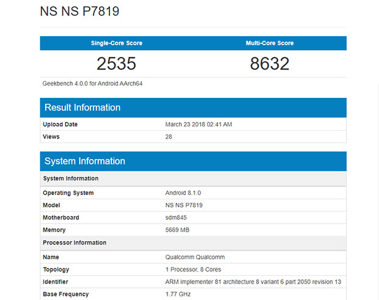Click the sdm845 motherboard value
This screenshot has height=300, width=379.
tap(178, 218)
